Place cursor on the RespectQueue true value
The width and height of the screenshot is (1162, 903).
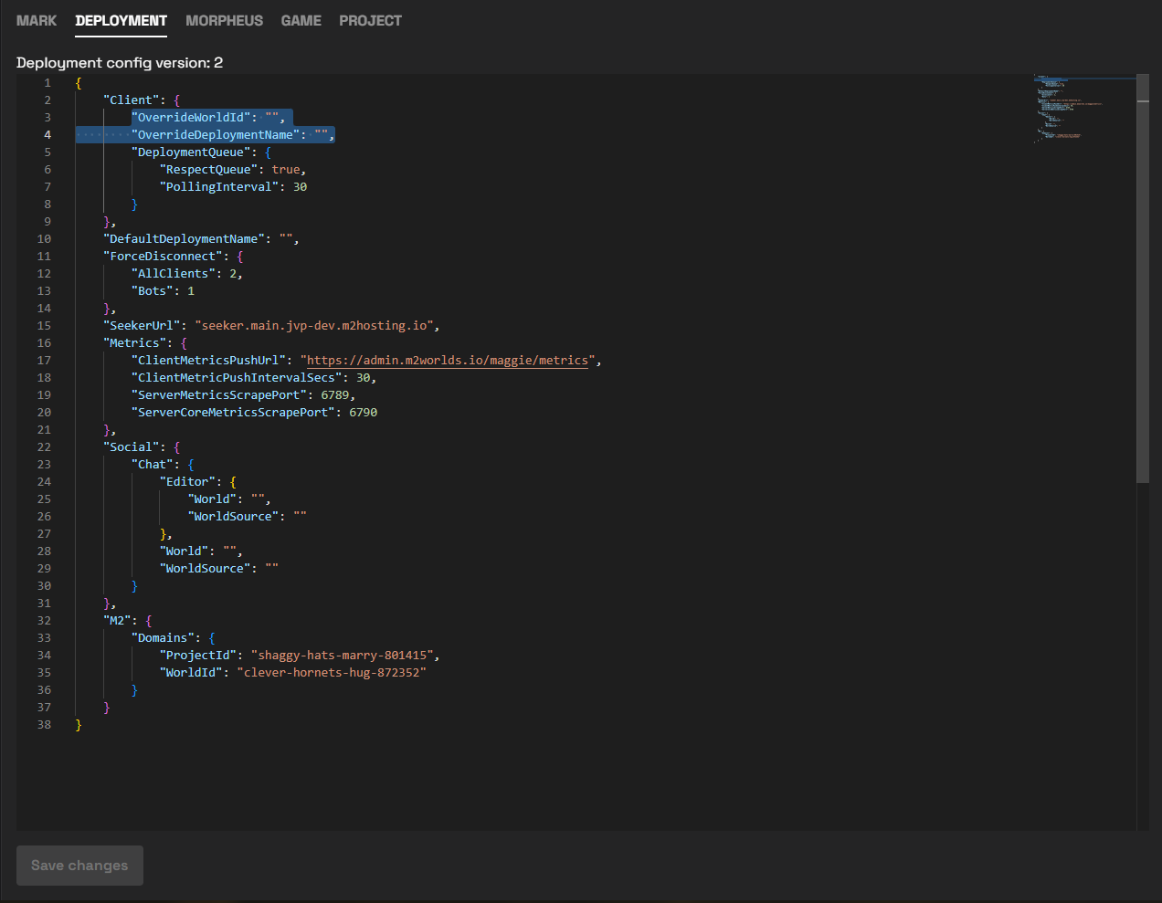point(286,170)
